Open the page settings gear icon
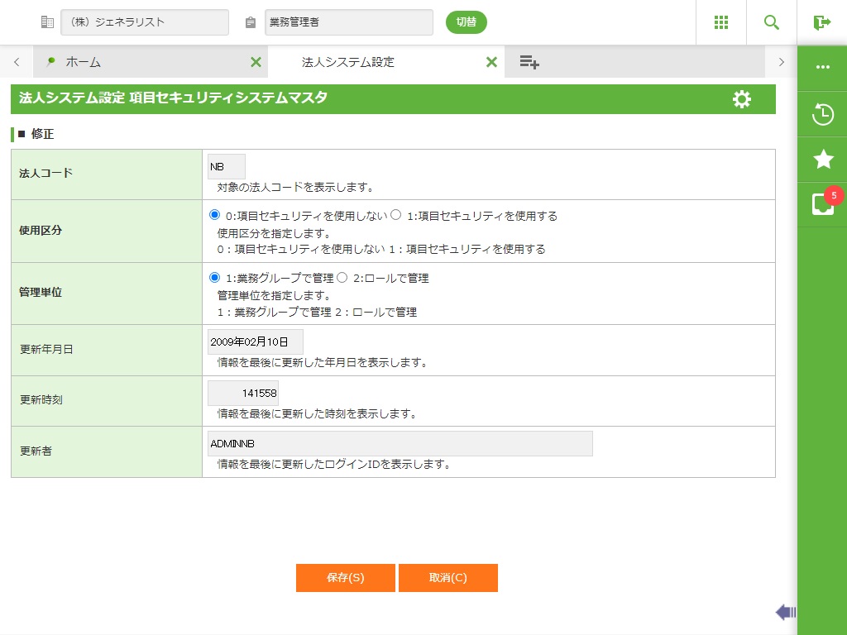The image size is (847, 635). [x=742, y=99]
